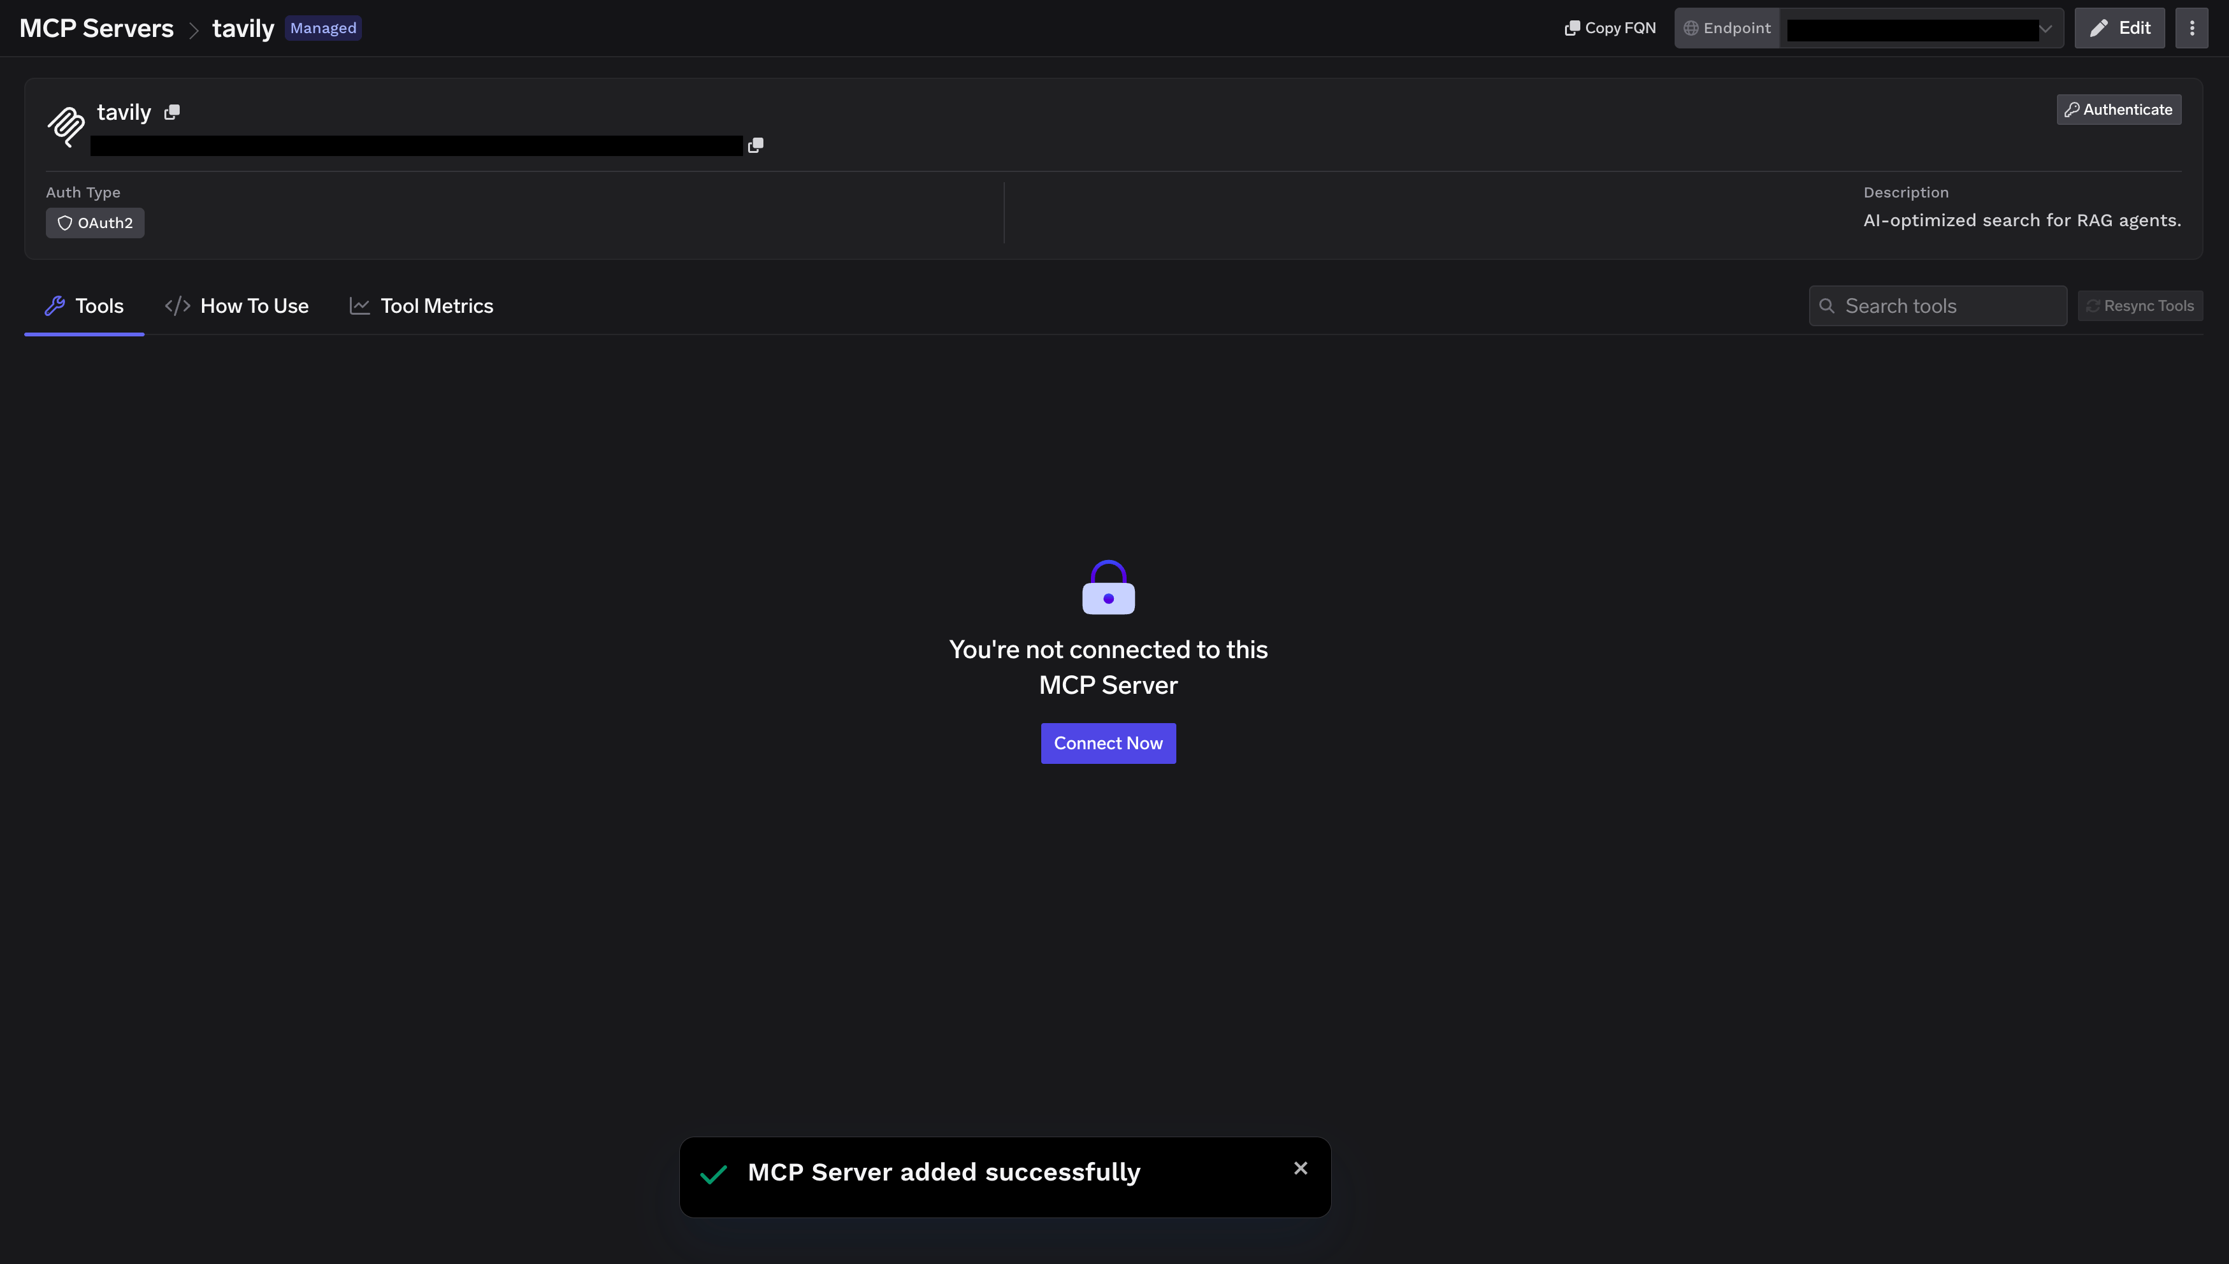Image resolution: width=2229 pixels, height=1264 pixels.
Task: Click Copy FQN button
Action: 1610,28
